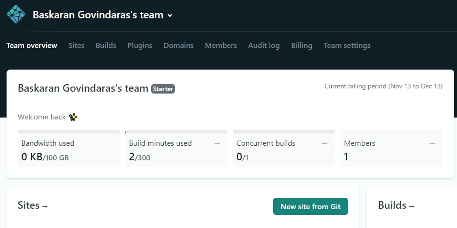Open the Domains tab

pyautogui.click(x=178, y=46)
